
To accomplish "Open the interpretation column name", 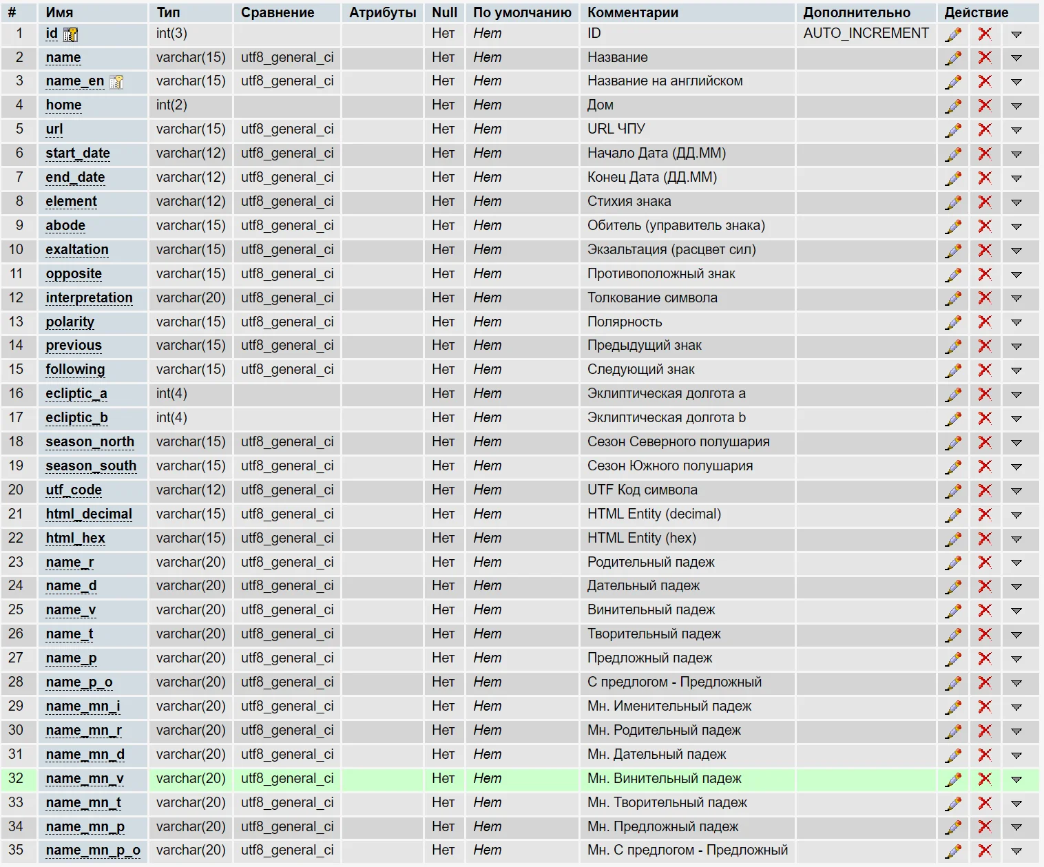I will 89,297.
